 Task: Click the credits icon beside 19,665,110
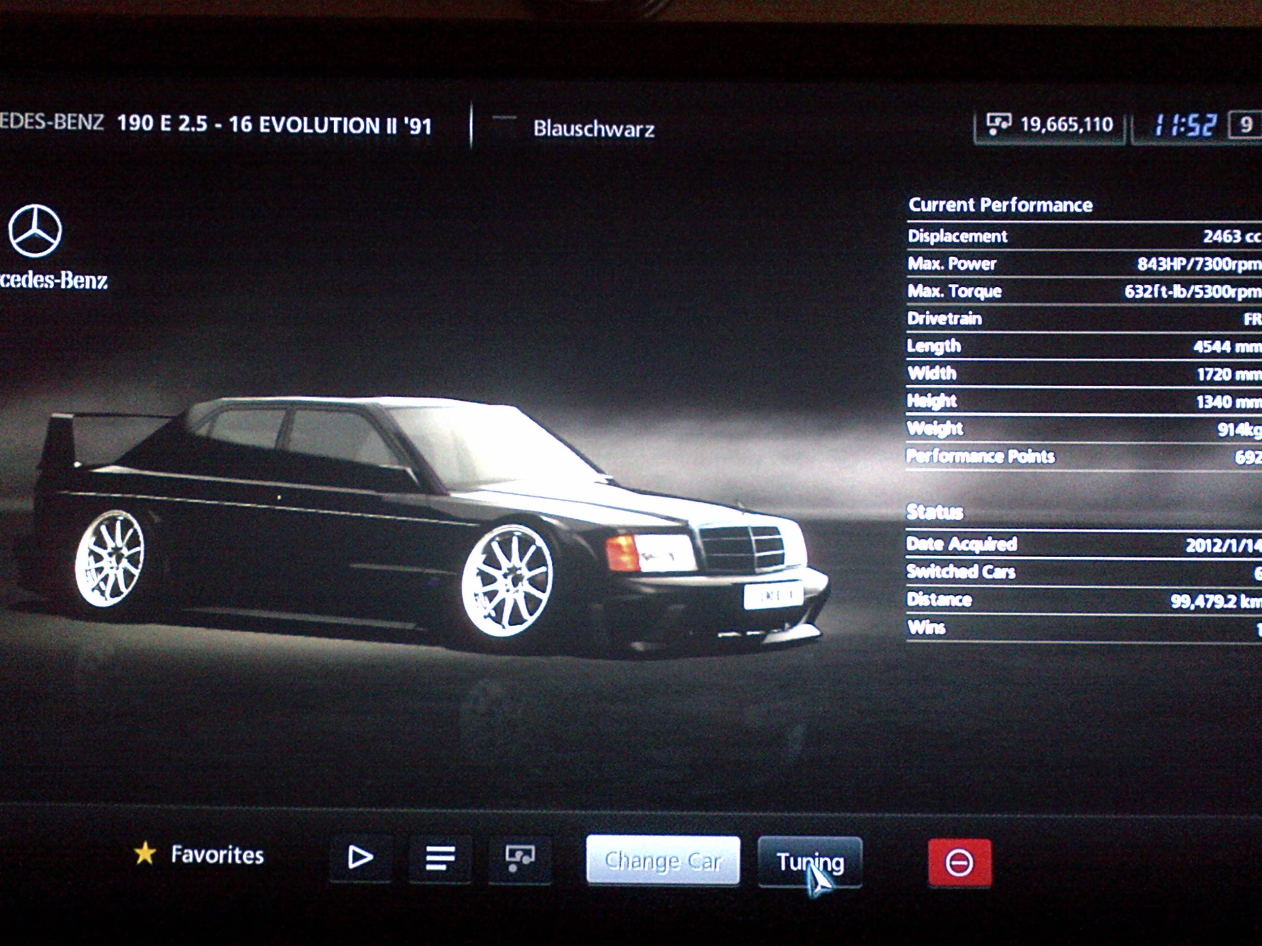tap(998, 123)
